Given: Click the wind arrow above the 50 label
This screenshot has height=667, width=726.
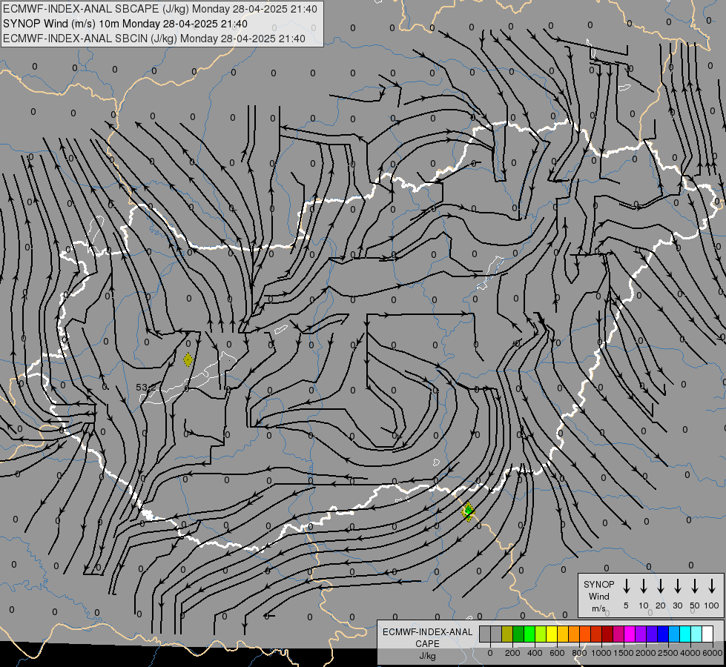Looking at the screenshot, I should tap(695, 586).
